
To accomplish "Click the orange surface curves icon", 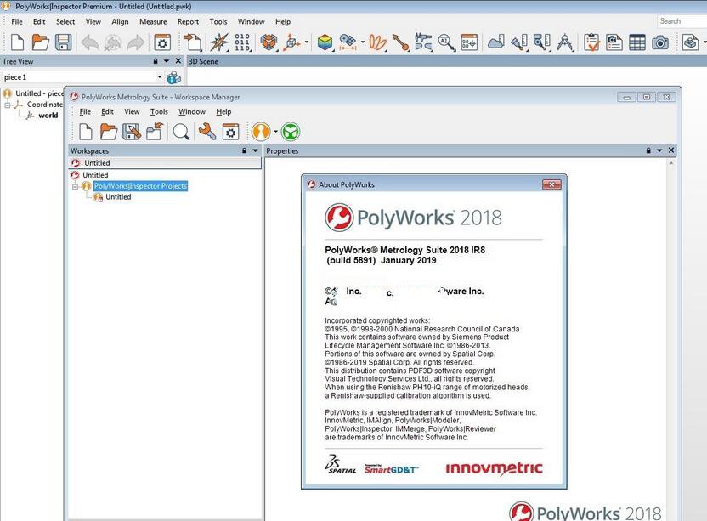I will pyautogui.click(x=378, y=42).
